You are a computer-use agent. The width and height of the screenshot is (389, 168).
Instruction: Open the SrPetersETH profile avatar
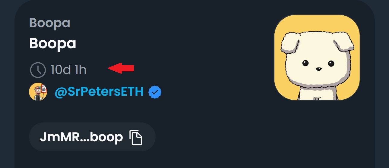38,92
